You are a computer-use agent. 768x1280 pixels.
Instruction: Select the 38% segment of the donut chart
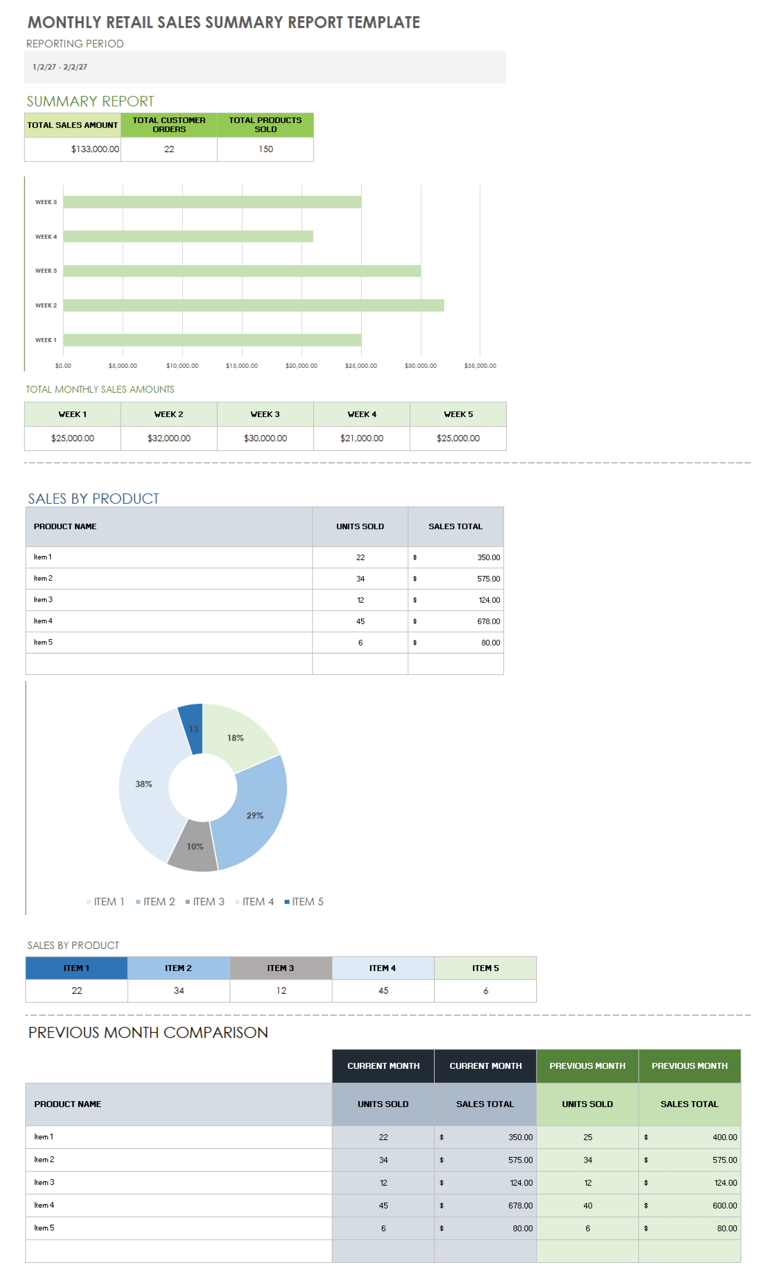[144, 784]
